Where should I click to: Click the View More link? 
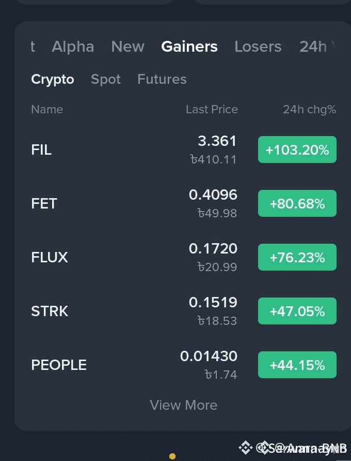(184, 405)
